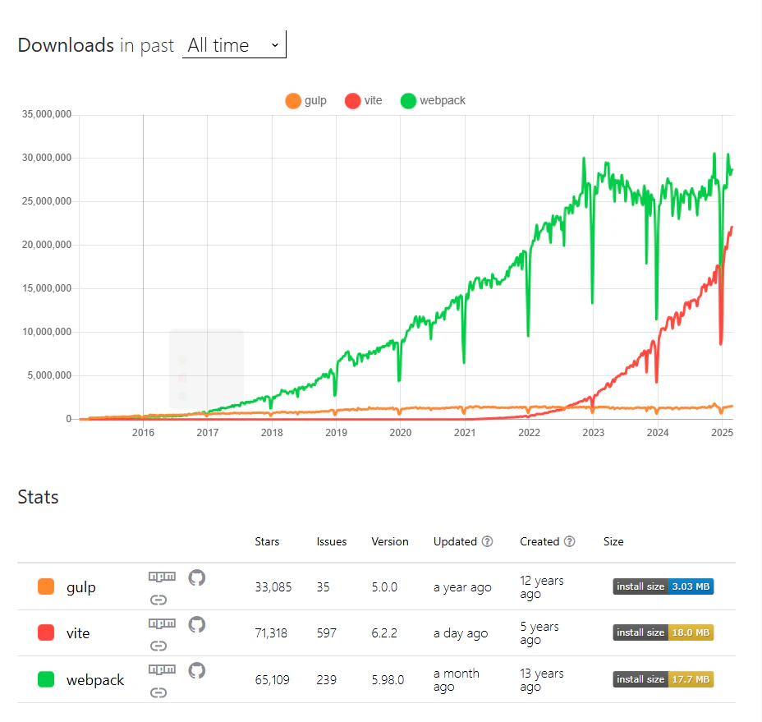Click the Updated column header
The height and width of the screenshot is (722, 762).
click(x=455, y=541)
